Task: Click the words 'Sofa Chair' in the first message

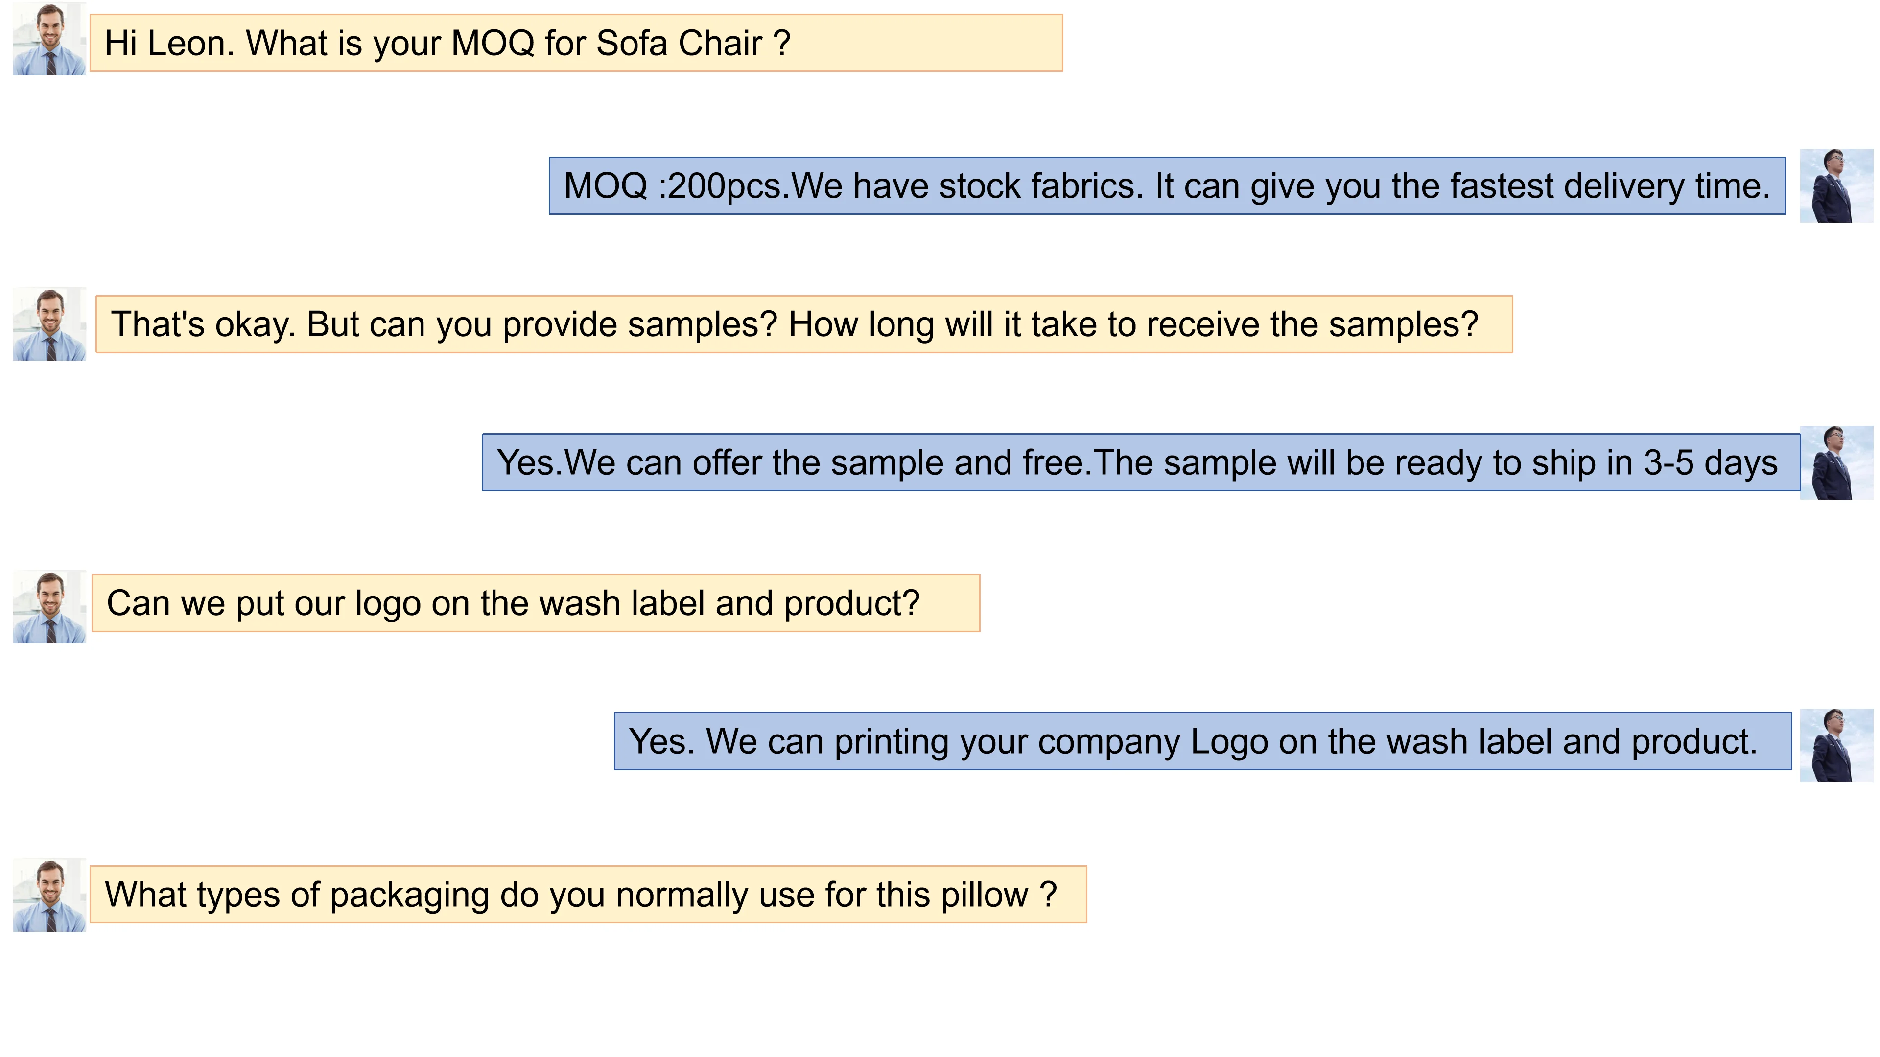Action: [679, 43]
